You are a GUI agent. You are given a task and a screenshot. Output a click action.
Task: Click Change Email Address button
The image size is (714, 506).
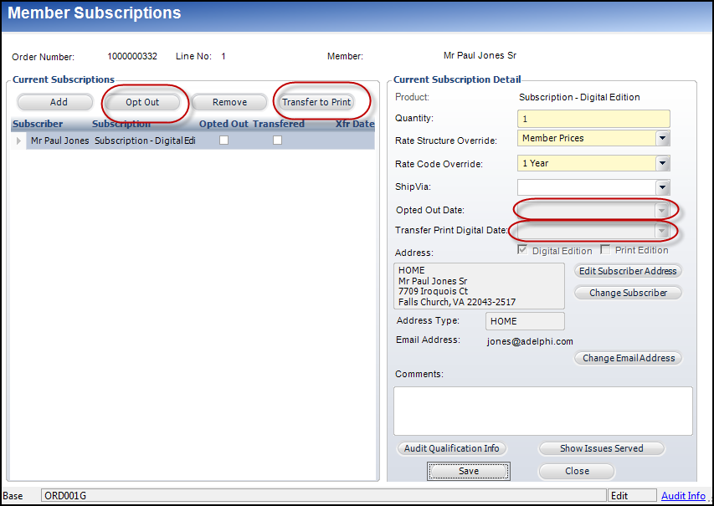click(x=629, y=358)
